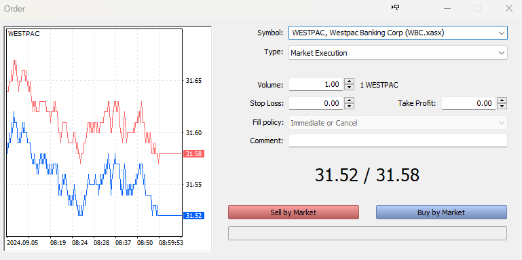This screenshot has height=260, width=522.
Task: Click Buy by Market button
Action: pyautogui.click(x=441, y=212)
